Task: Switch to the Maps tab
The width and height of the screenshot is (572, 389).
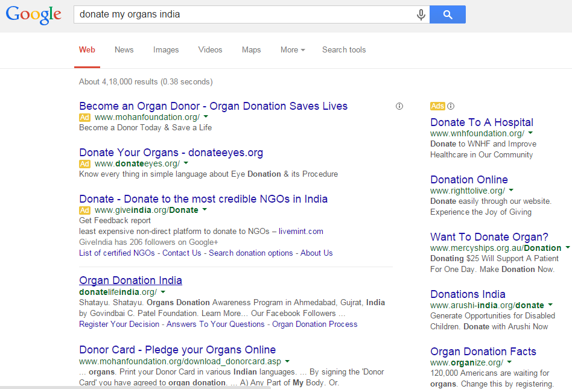Action: (252, 49)
